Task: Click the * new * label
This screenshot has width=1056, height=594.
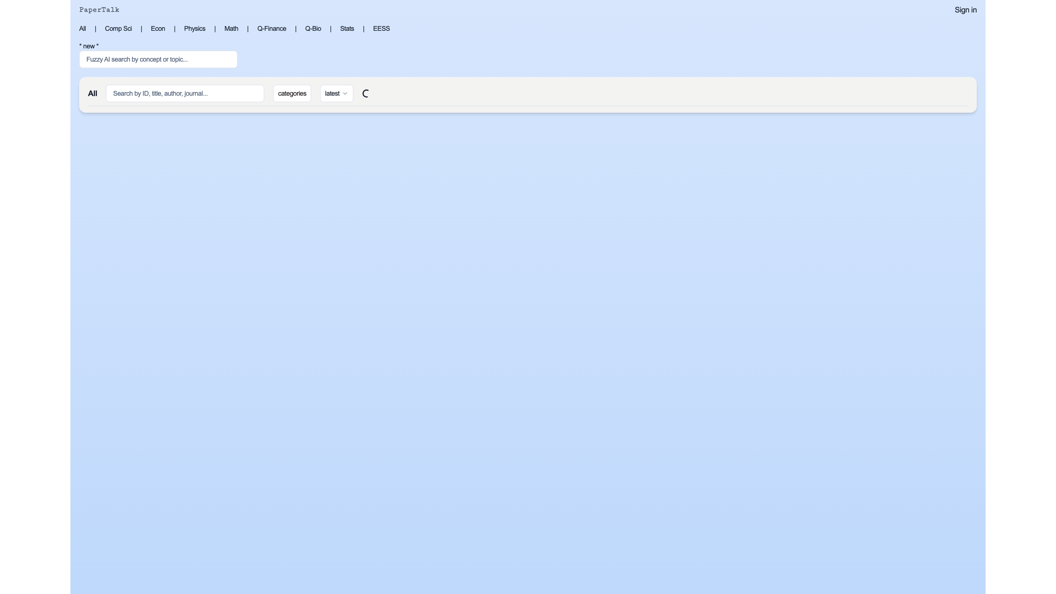Action: [x=88, y=46]
